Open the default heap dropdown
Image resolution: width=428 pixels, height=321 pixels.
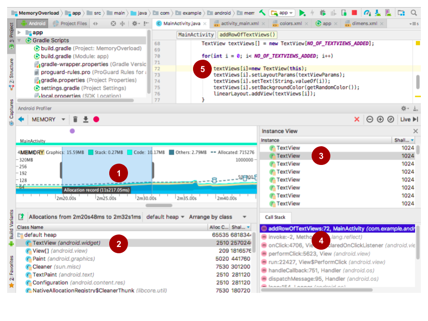(165, 217)
